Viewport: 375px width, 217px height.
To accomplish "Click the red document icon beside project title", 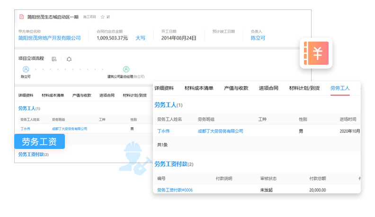I will (21, 17).
